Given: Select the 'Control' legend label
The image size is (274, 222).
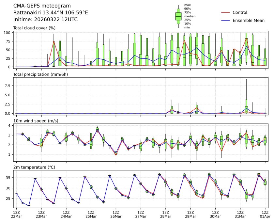Looking at the screenshot, I should tap(240, 12).
